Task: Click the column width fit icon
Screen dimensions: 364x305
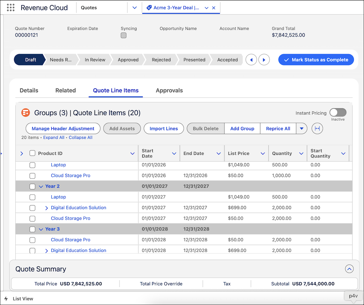Action: click(317, 129)
